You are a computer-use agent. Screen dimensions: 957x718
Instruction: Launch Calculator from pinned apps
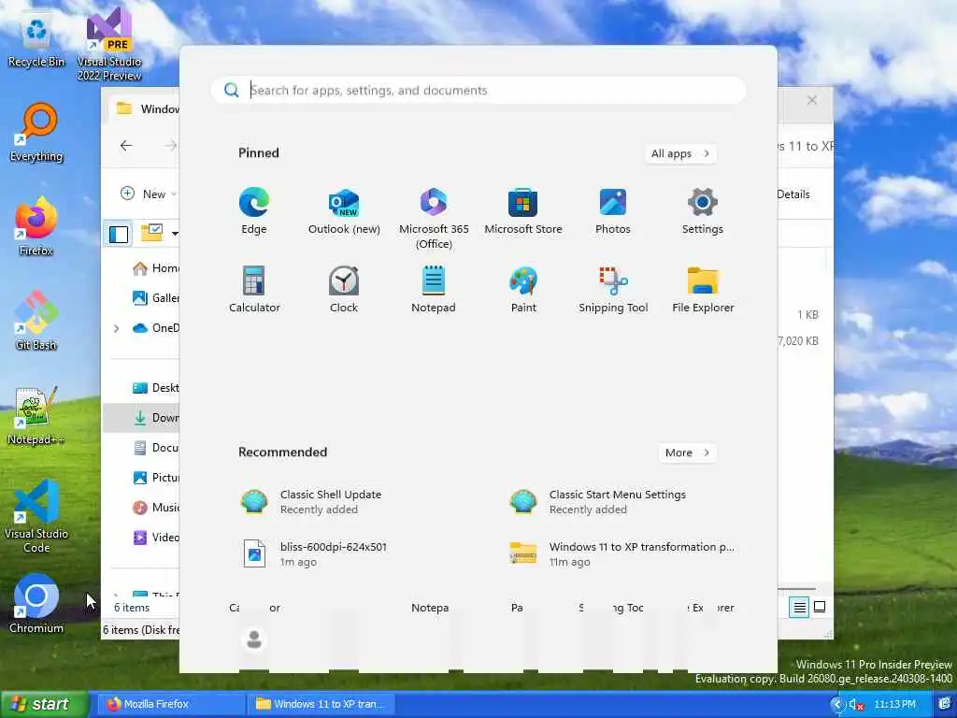coord(254,290)
